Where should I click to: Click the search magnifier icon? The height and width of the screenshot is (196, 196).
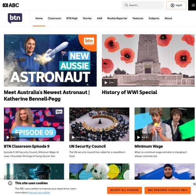[126, 5]
